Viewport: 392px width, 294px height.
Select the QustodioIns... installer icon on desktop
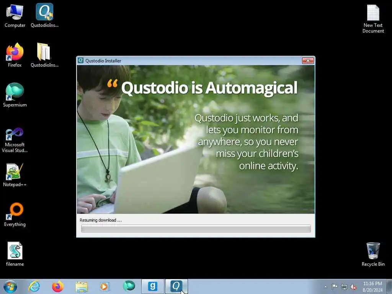(x=44, y=16)
